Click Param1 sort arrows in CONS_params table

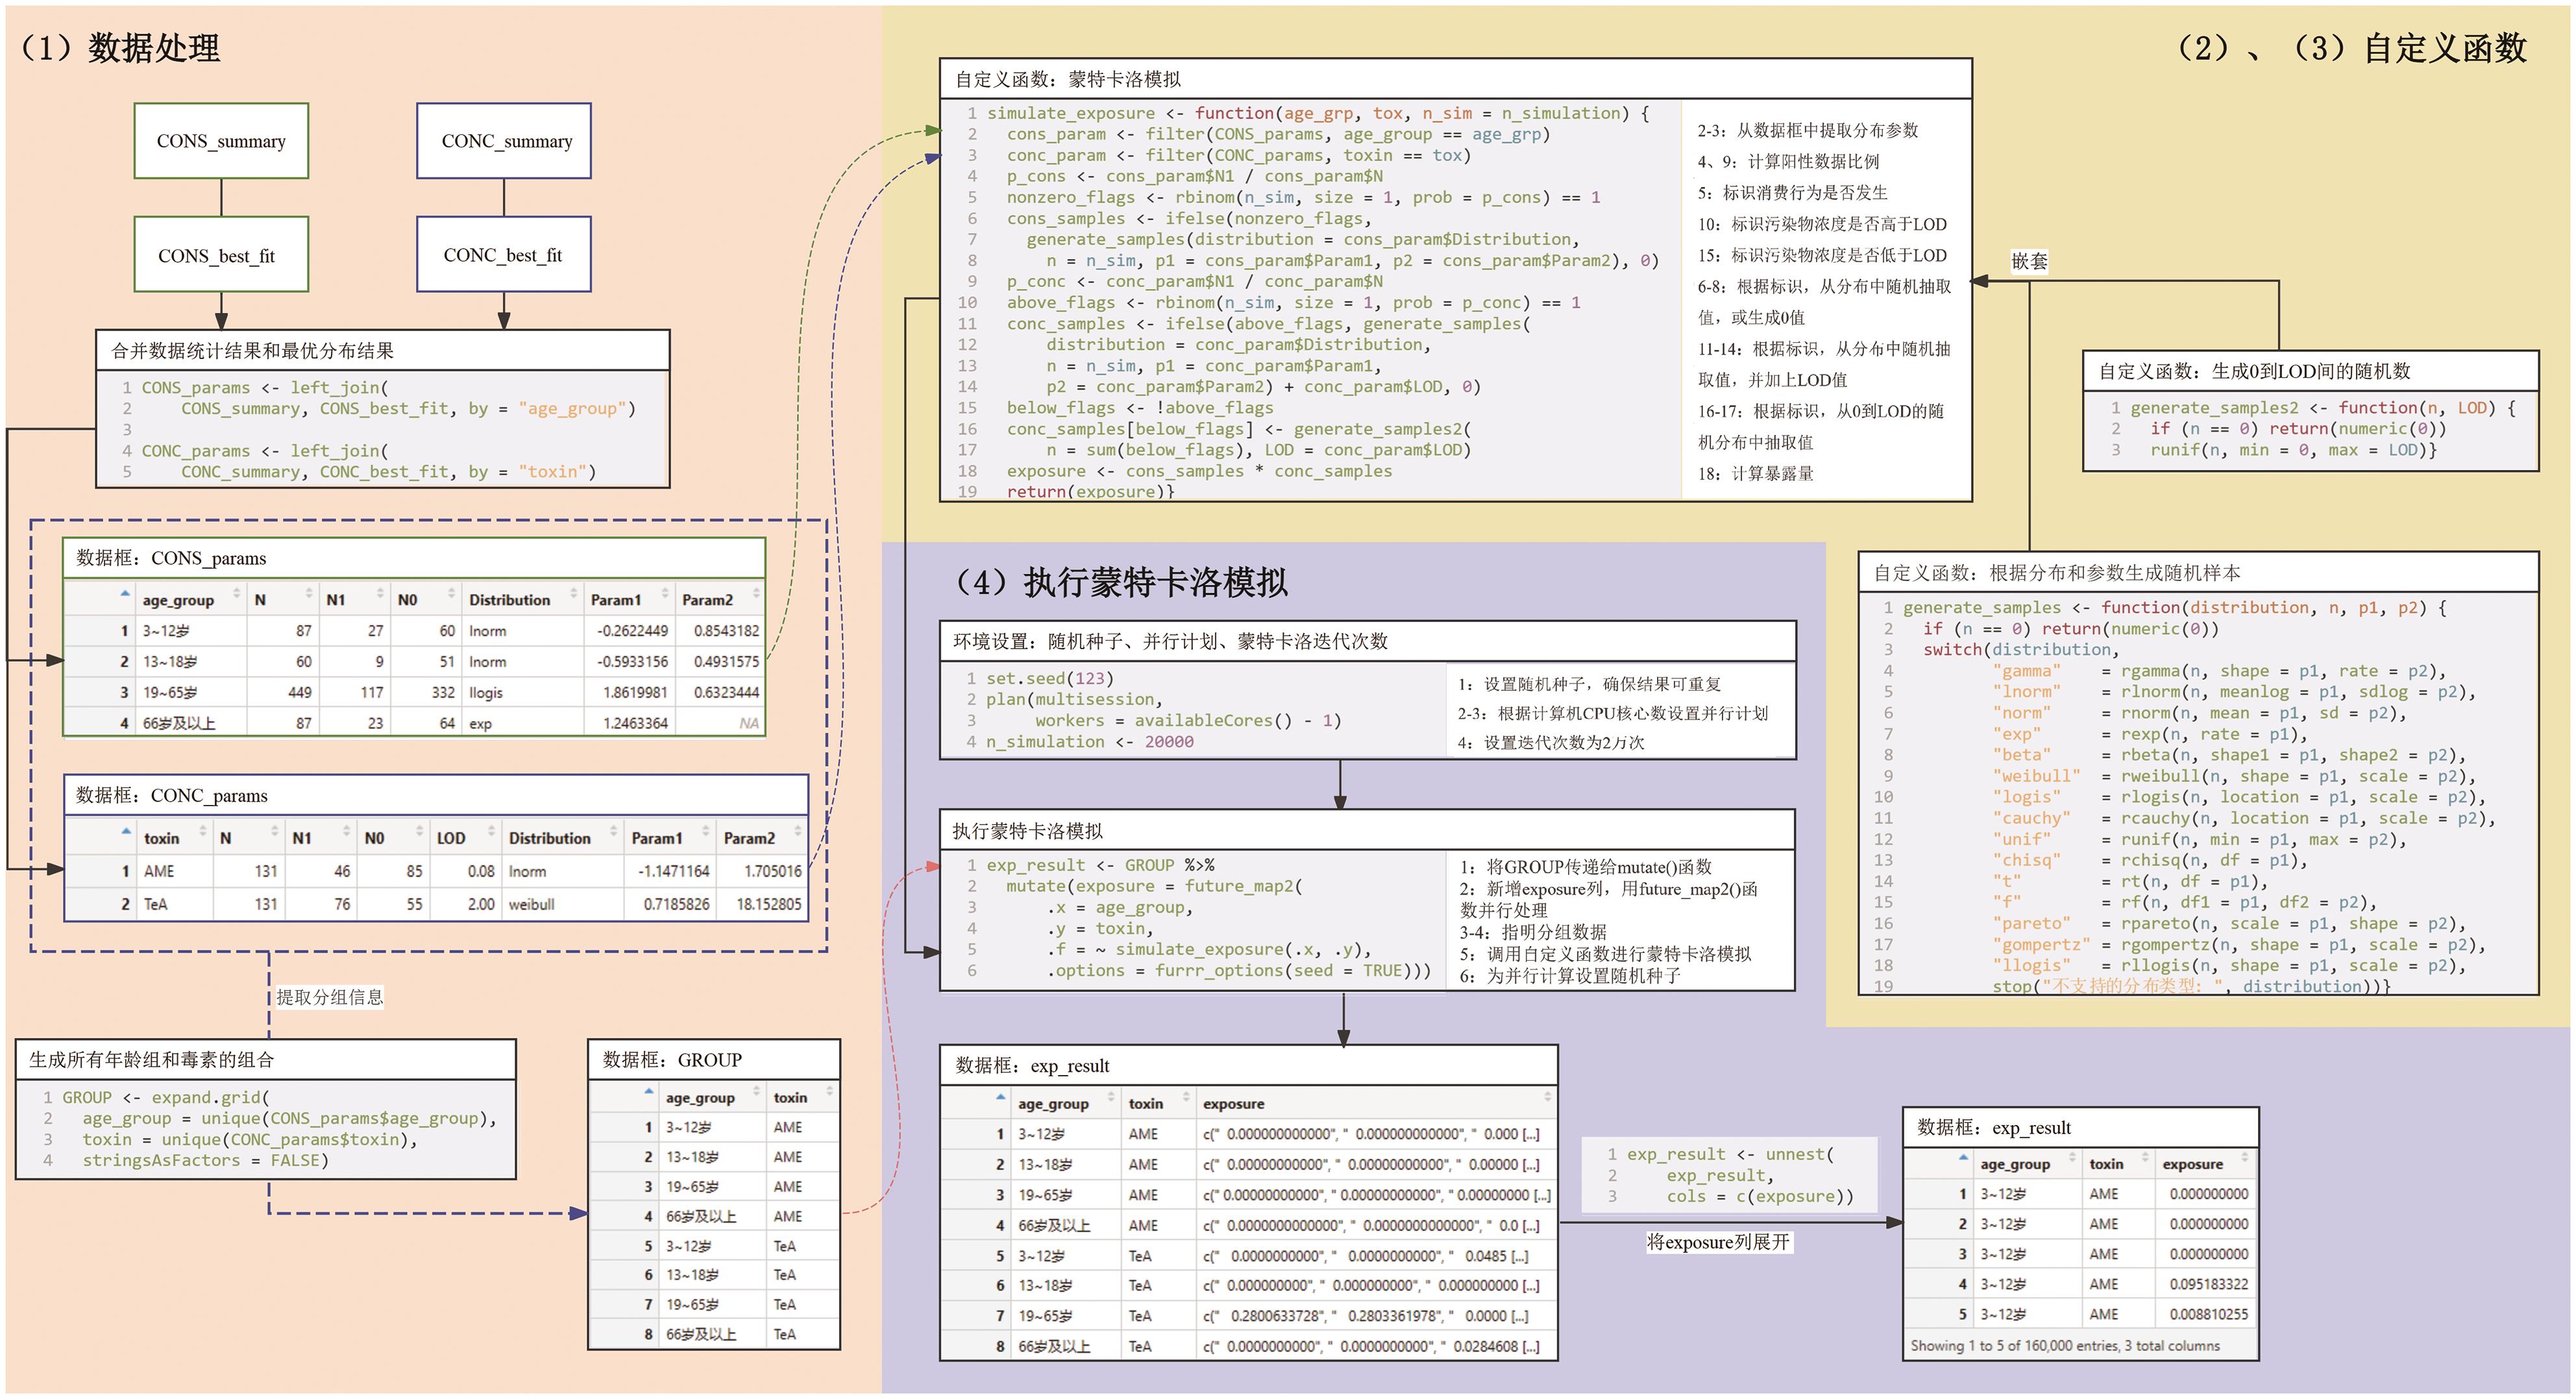665,594
